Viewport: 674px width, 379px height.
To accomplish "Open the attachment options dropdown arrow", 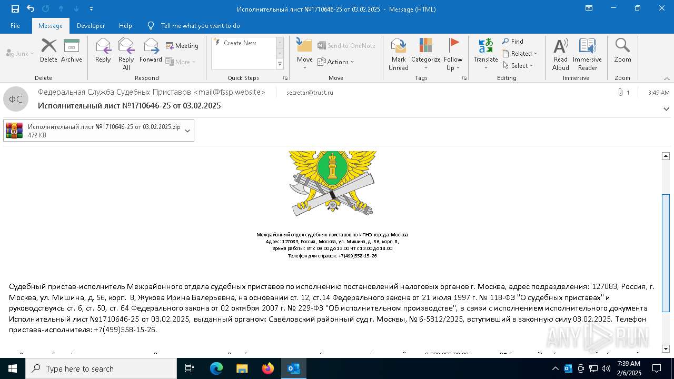I will pyautogui.click(x=187, y=131).
